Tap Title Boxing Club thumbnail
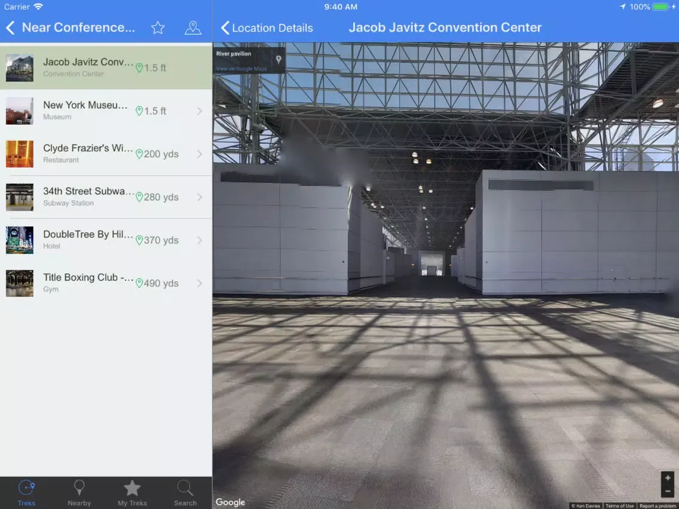Image resolution: width=679 pixels, height=509 pixels. pyautogui.click(x=20, y=283)
